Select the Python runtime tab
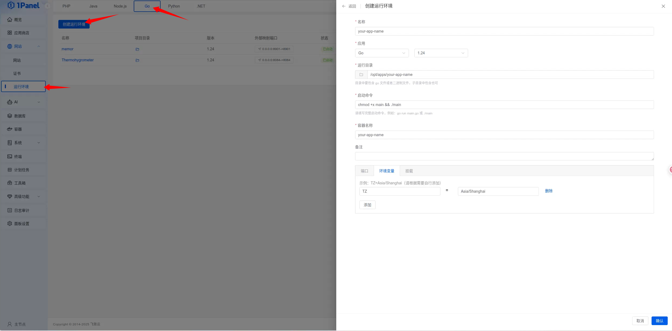The image size is (672, 331). pos(174,6)
